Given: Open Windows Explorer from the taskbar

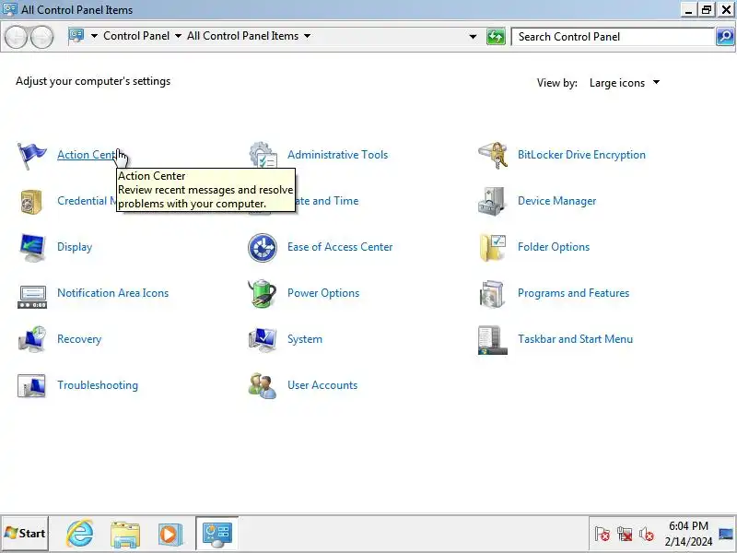Looking at the screenshot, I should click(125, 535).
